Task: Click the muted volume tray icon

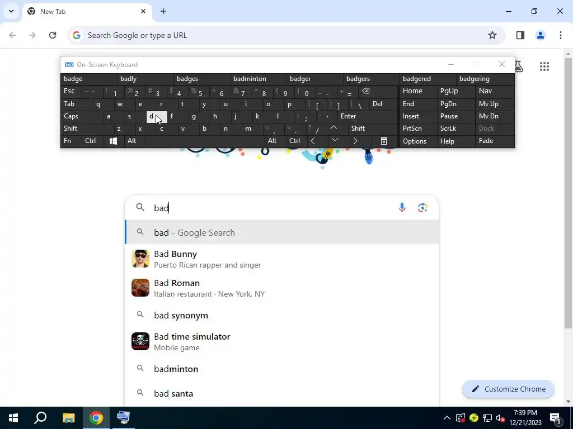Action: pyautogui.click(x=500, y=418)
